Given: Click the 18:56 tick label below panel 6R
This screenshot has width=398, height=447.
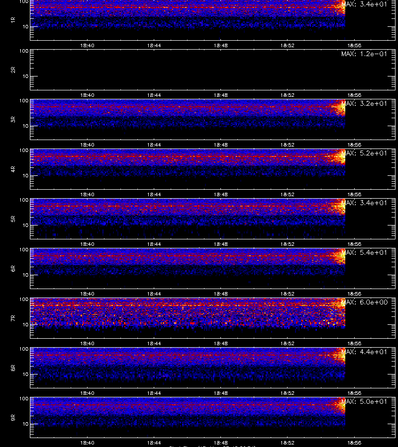Looking at the screenshot, I should click(354, 294).
